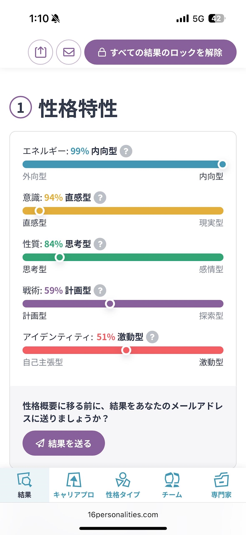Tap the envelope email icon

tap(69, 52)
